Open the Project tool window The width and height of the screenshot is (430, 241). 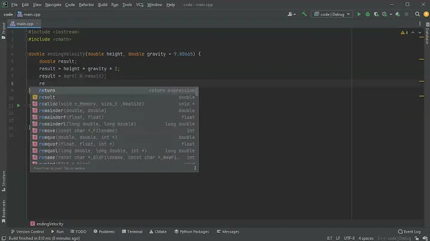(4, 30)
